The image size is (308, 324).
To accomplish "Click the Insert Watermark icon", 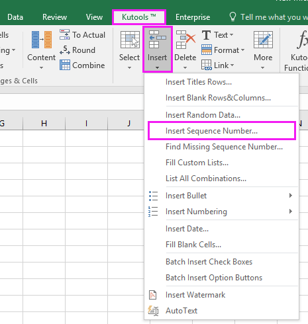I will 153,295.
